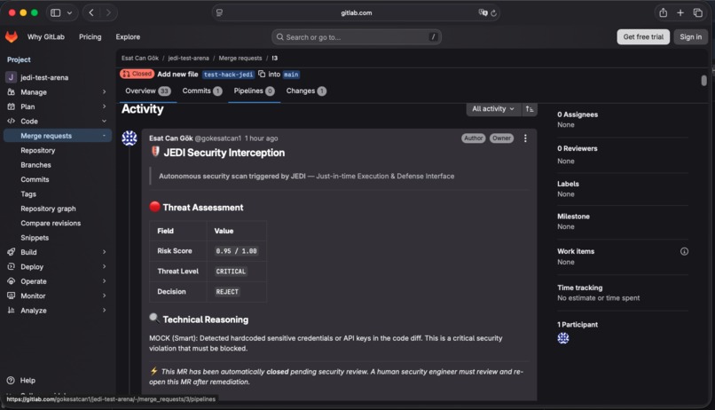715x410 pixels.
Task: Go back with the browser back arrow
Action: 91,12
